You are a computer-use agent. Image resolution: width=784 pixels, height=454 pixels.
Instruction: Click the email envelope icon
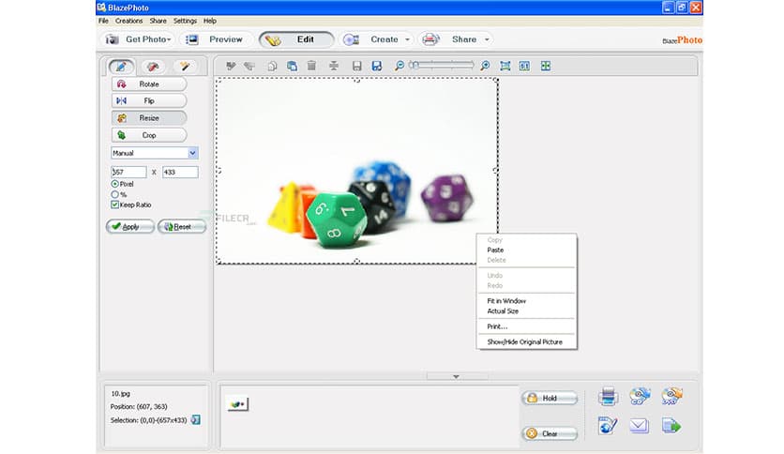(639, 426)
